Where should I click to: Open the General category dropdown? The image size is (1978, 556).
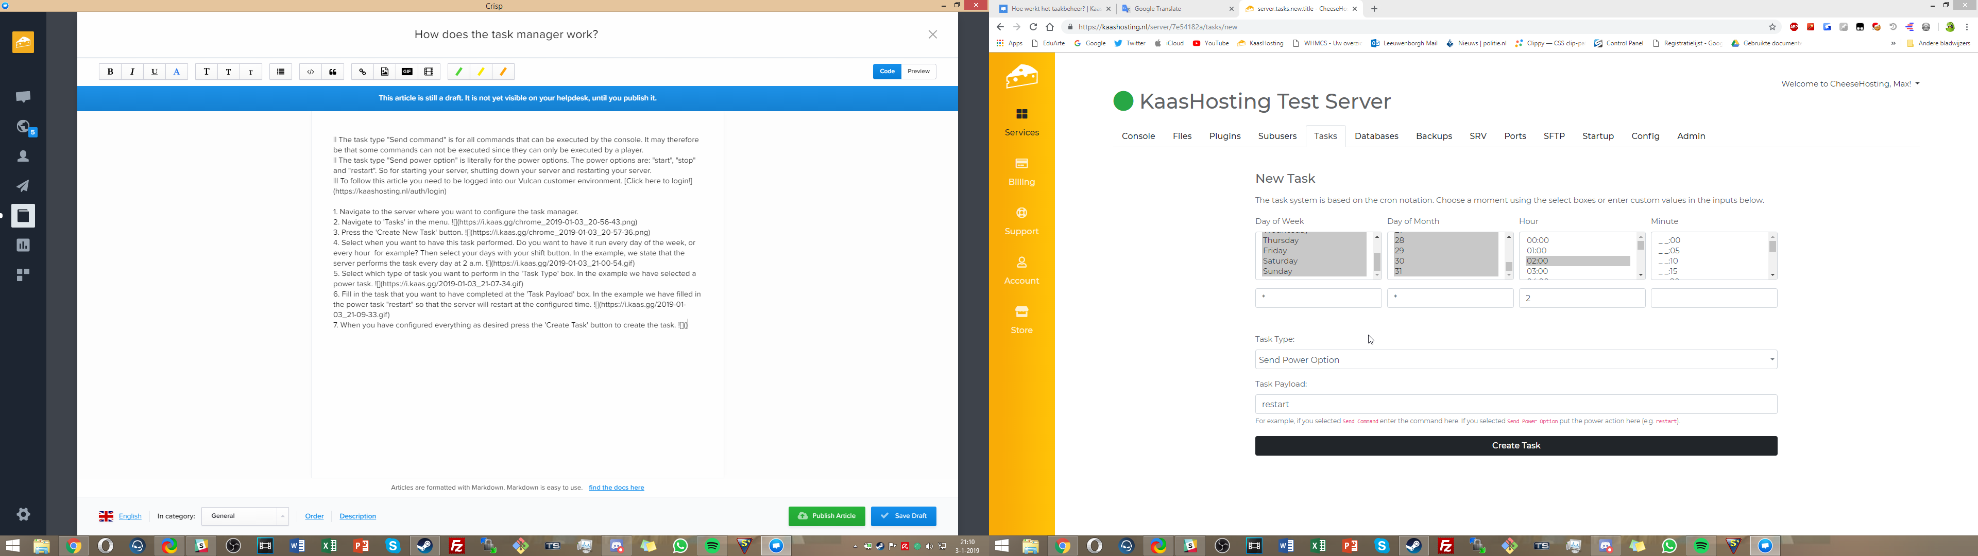[245, 516]
